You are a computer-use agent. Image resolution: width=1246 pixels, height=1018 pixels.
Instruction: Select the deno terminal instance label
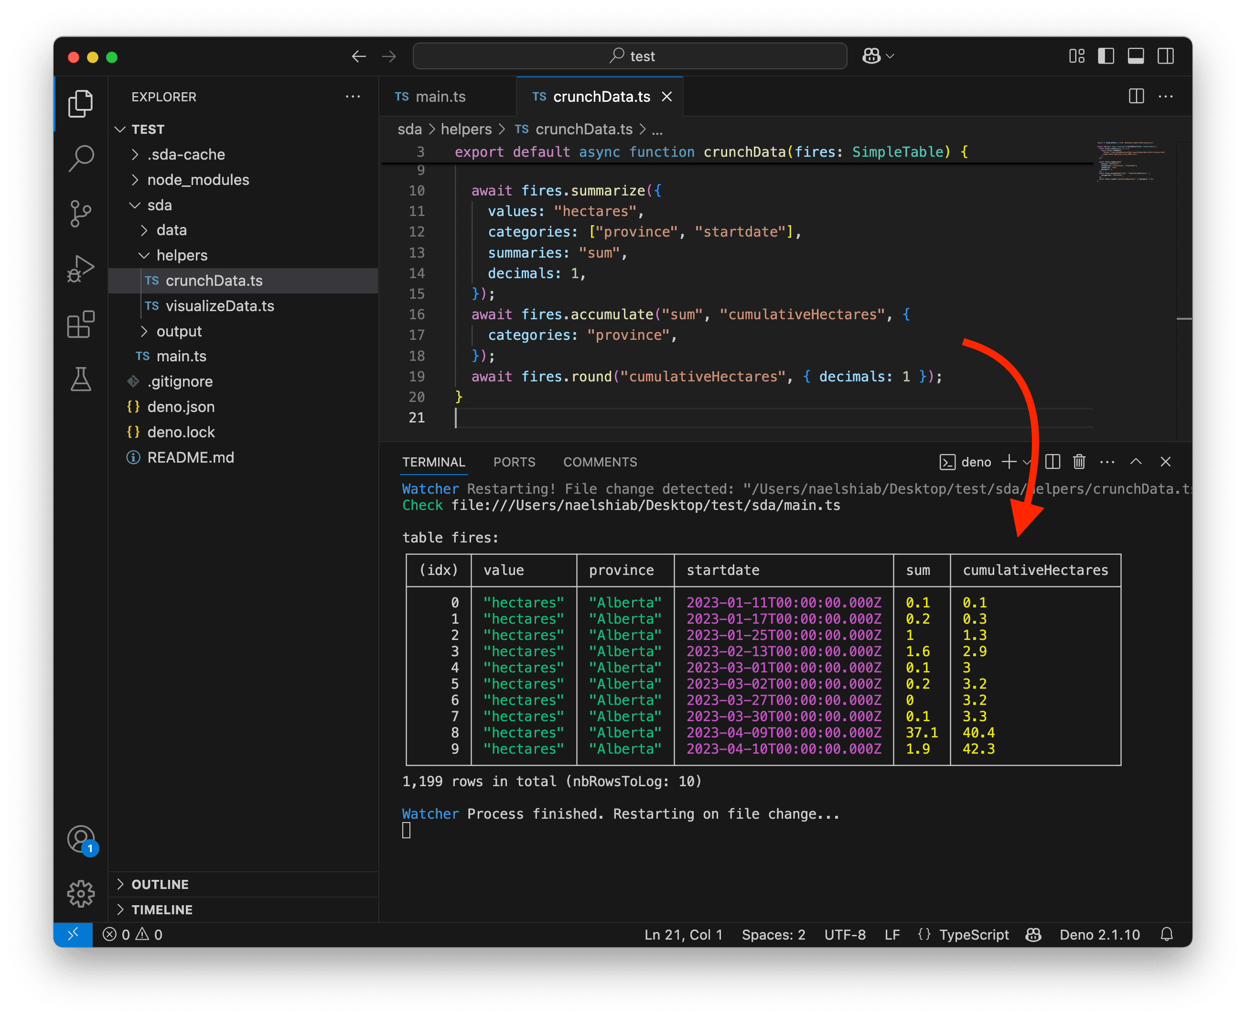pyautogui.click(x=965, y=462)
